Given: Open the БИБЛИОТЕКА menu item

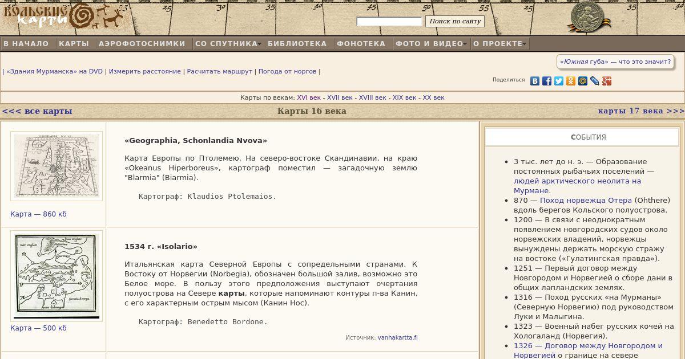Looking at the screenshot, I should click(x=297, y=44).
